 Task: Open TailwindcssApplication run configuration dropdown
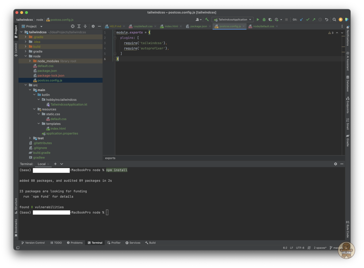233,20
